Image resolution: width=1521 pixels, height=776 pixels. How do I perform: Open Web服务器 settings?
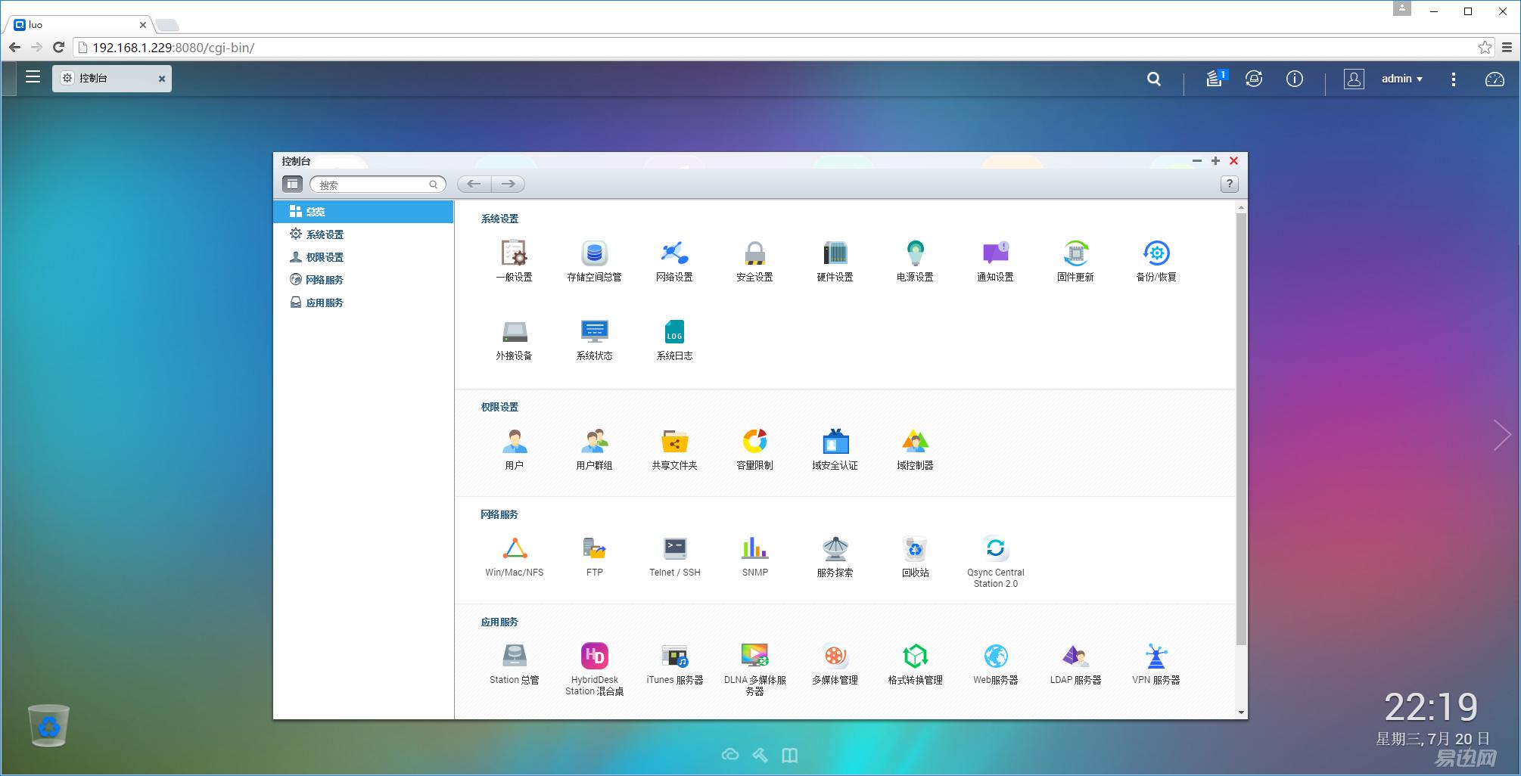click(x=996, y=664)
